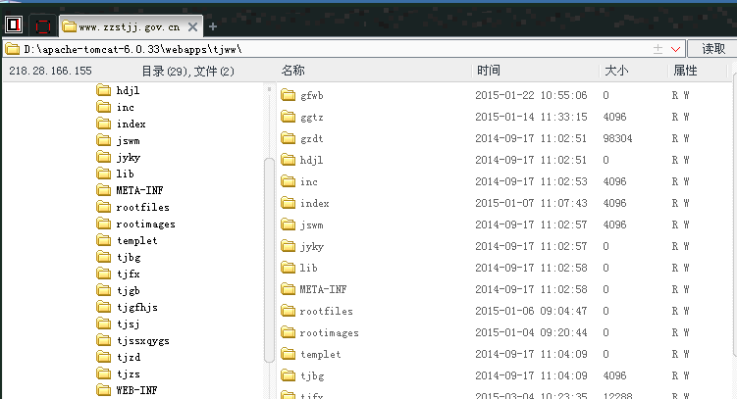737x399 pixels.
Task: Click ggtz folder icon in file list
Action: point(289,117)
